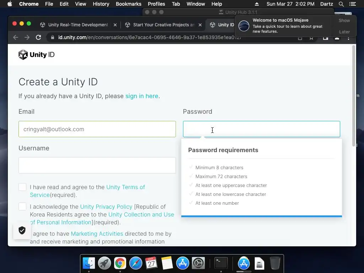The height and width of the screenshot is (273, 364).
Task: Open System Preferences from the dock
Action: 198,263
